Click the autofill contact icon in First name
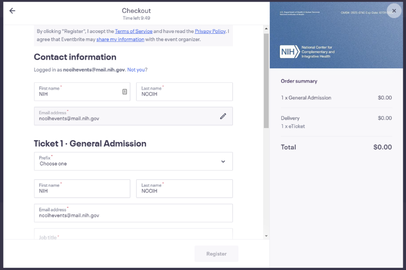 [125, 92]
